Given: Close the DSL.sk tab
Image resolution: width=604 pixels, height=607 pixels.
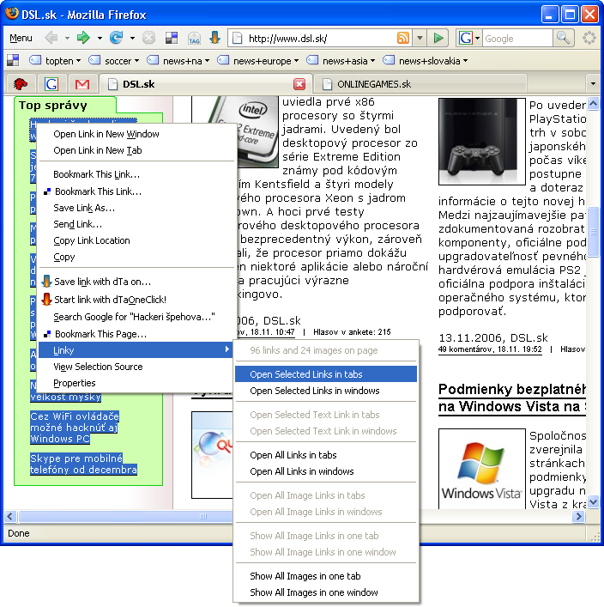Looking at the screenshot, I should point(299,84).
